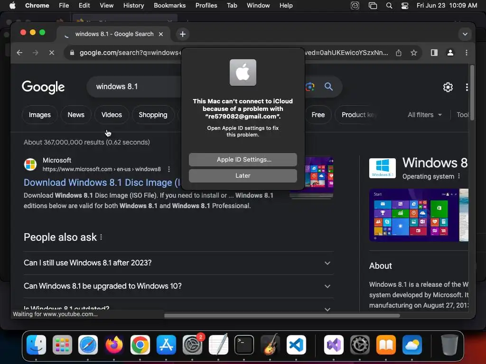486x364 pixels.
Task: Open Chrome's three-dot menu
Action: tap(466, 53)
